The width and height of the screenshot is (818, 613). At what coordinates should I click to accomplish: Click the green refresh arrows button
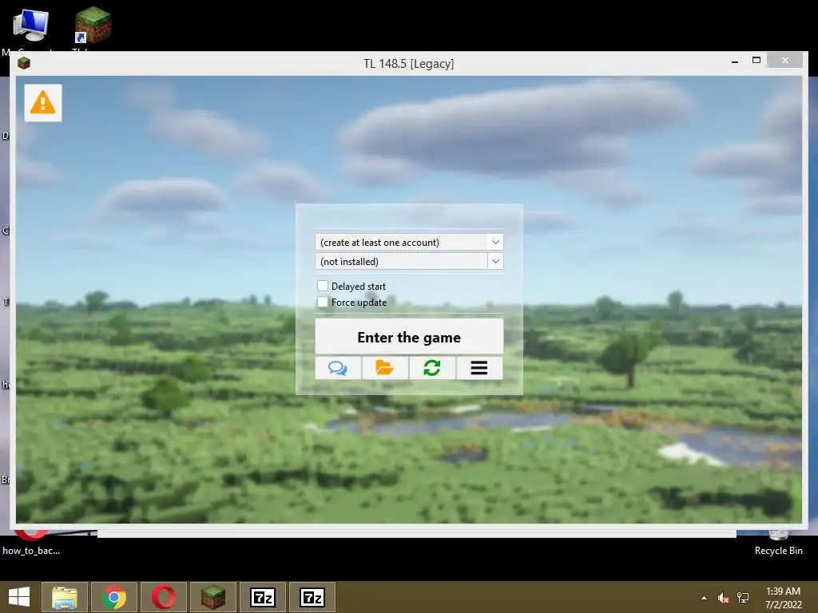[432, 368]
